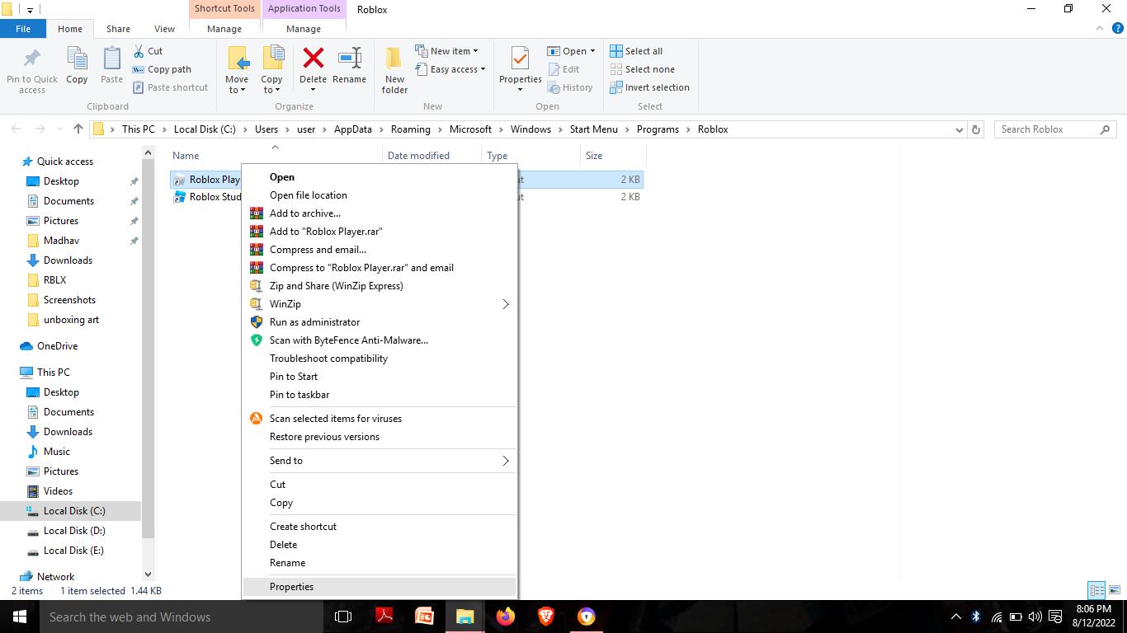The height and width of the screenshot is (633, 1127).
Task: Choose Scan with ByteFence Anti-Malware
Action: 380,340
